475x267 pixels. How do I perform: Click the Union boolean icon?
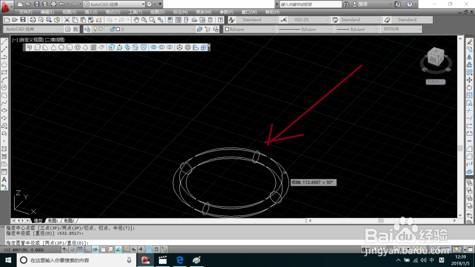point(154,48)
